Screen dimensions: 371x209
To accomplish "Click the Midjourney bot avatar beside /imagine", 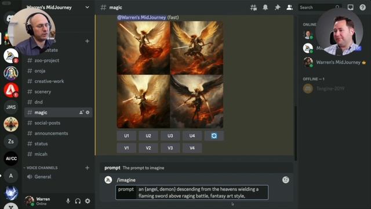I will [x=108, y=180].
